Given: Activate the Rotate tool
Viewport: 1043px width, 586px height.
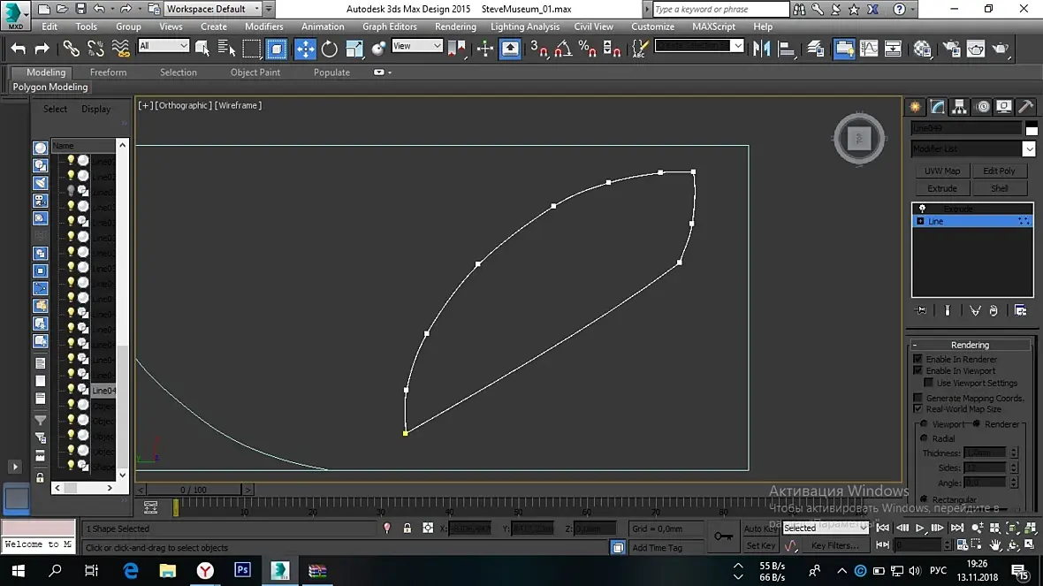Looking at the screenshot, I should coord(330,49).
